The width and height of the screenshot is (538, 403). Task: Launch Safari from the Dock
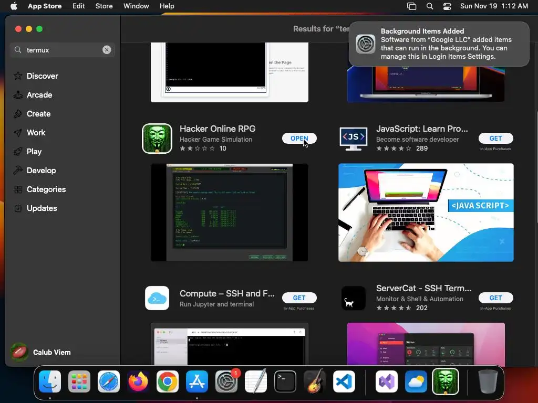tap(109, 381)
